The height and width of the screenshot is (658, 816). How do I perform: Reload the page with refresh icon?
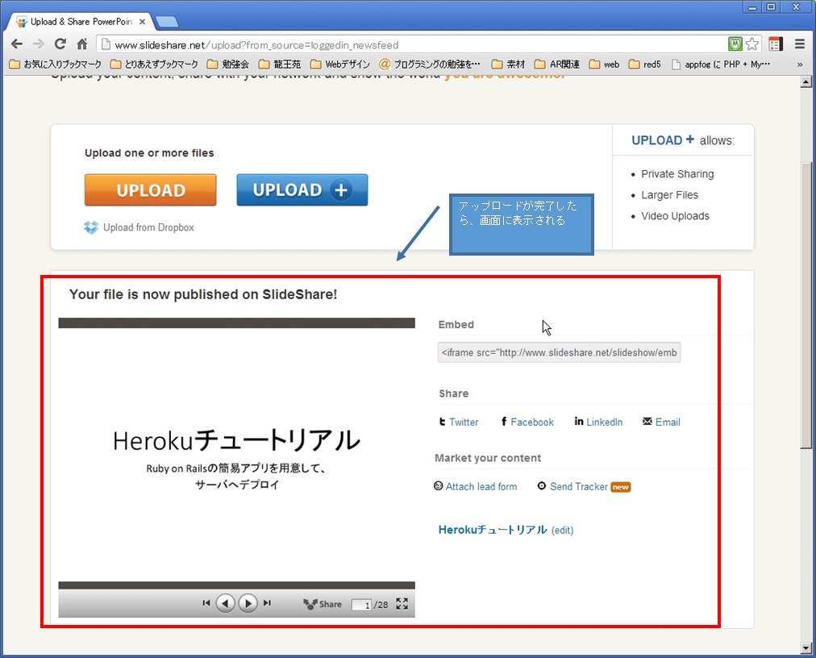click(x=60, y=44)
